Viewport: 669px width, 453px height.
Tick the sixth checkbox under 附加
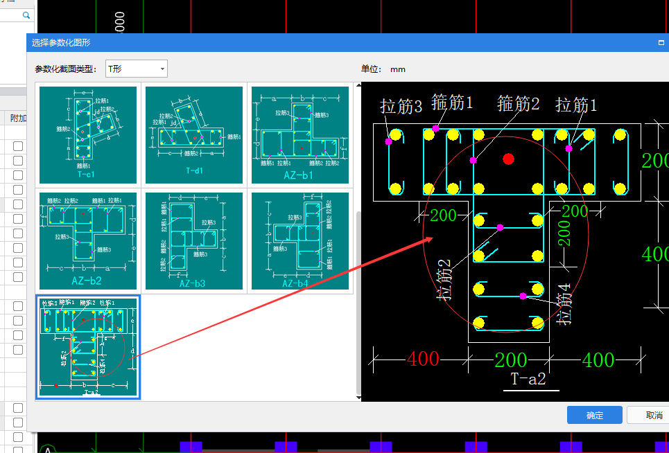click(18, 219)
